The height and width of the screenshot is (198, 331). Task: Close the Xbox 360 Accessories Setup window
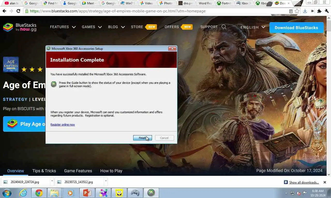[x=172, y=48]
